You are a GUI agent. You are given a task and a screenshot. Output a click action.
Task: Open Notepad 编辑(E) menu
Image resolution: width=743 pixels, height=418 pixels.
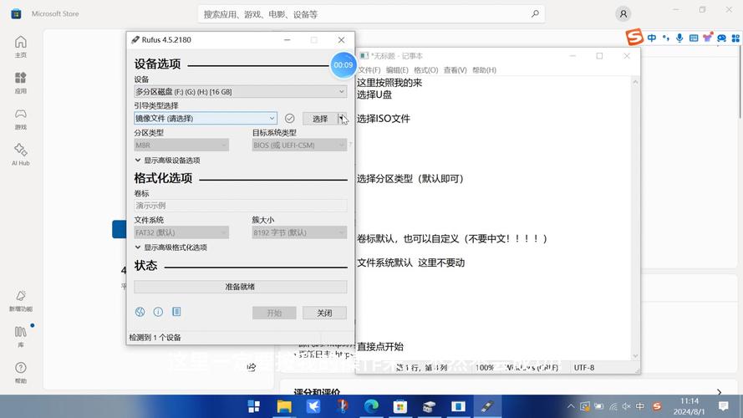click(x=397, y=69)
